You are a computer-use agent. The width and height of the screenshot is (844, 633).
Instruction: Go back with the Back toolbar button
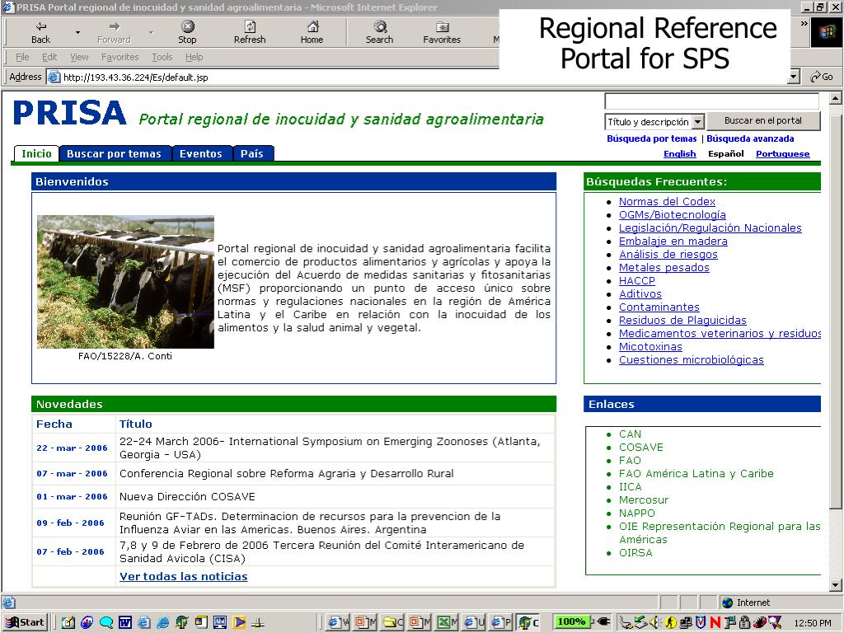tap(40, 32)
